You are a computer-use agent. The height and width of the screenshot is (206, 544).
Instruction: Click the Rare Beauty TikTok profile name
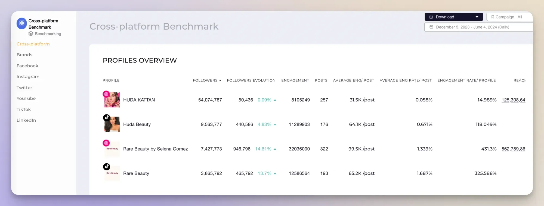click(x=136, y=173)
